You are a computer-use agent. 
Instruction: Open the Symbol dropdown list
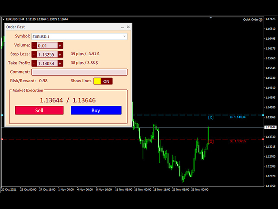[125, 37]
